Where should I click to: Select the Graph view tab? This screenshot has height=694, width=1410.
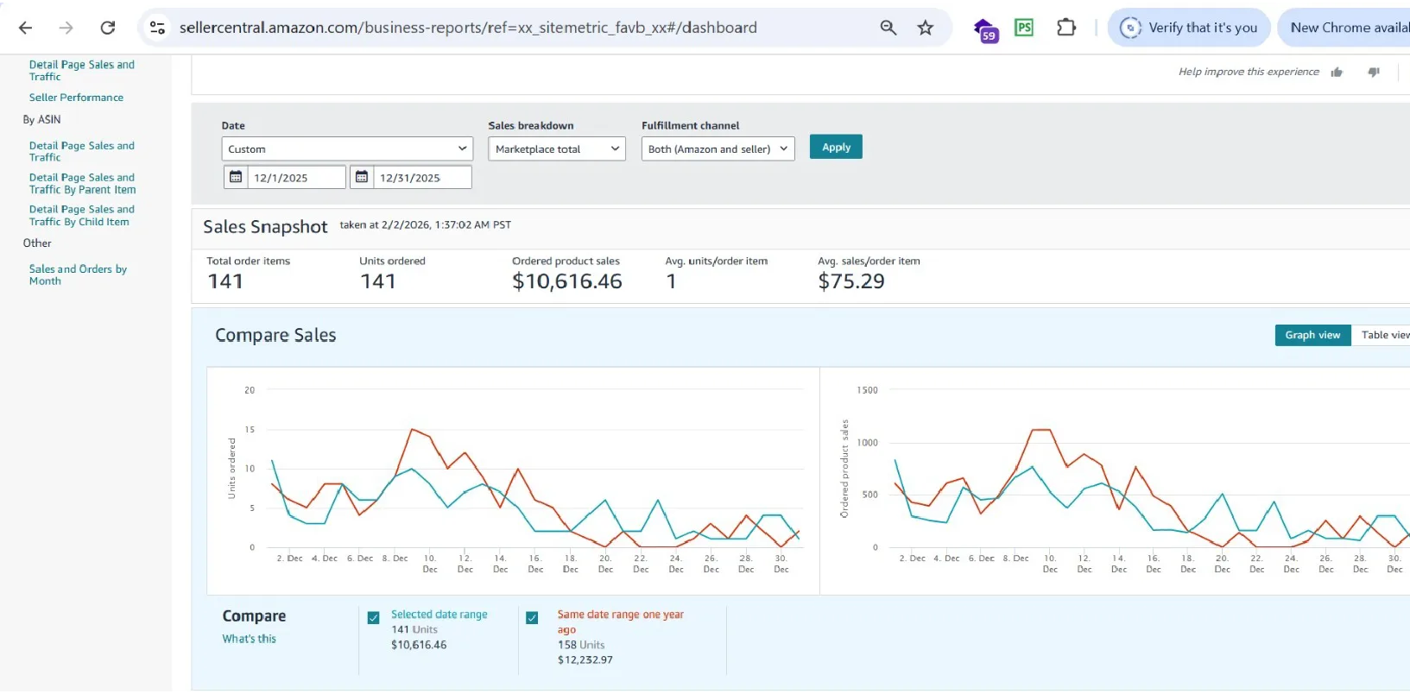[x=1312, y=335]
